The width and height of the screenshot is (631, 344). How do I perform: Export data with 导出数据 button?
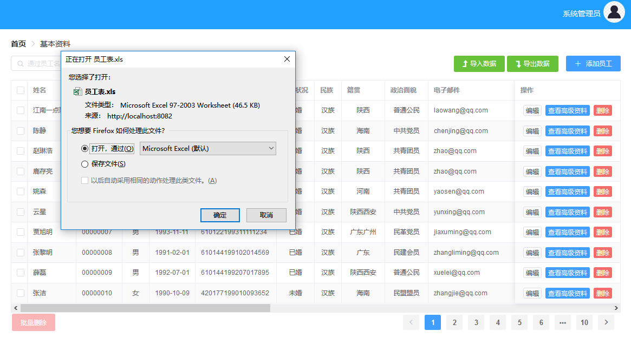pos(532,63)
